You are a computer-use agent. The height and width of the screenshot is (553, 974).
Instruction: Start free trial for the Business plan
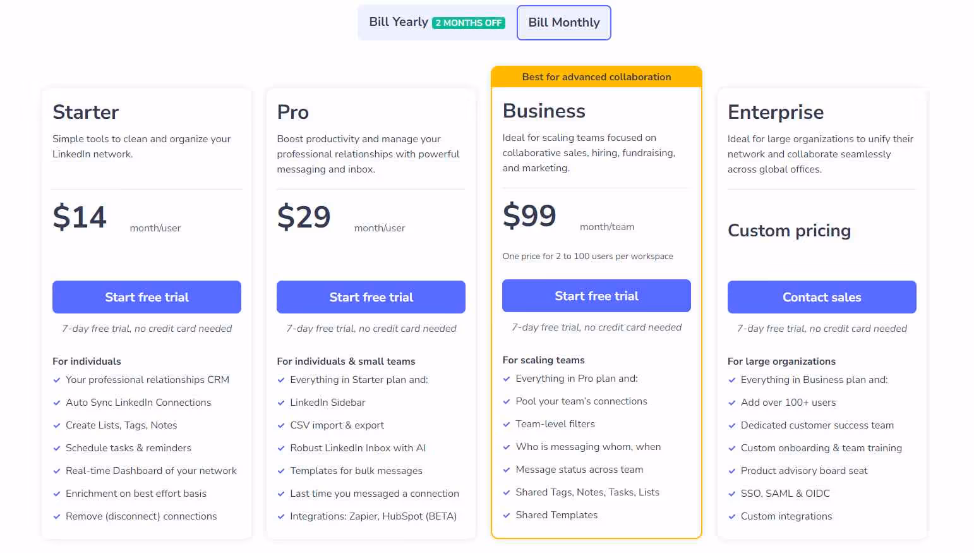[596, 296]
